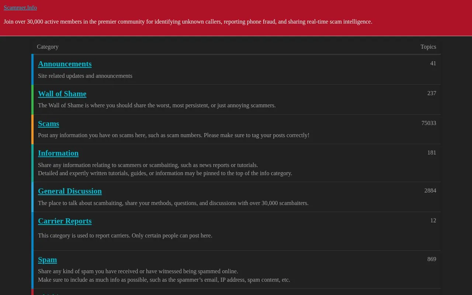Click the 'Join over 30,000 active members' banner text
Screen dimensions: 472x295
[188, 22]
